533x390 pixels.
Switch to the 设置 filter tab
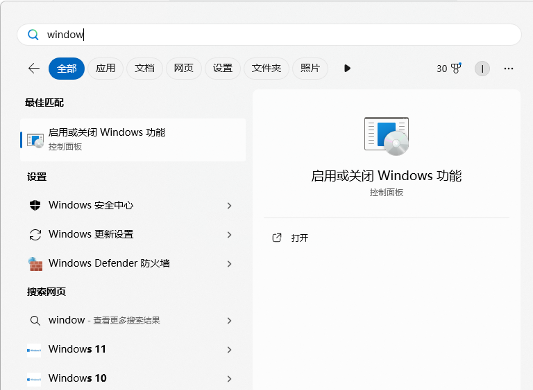[x=223, y=69]
